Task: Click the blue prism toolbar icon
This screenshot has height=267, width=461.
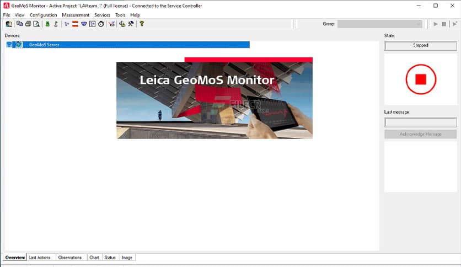Action: [84, 24]
